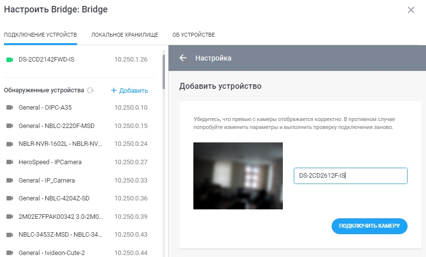This screenshot has width=426, height=257.
Task: Click IP address 10.250.0.27
Action: 131,162
